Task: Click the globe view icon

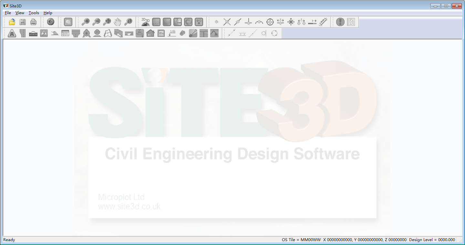Action: click(188, 22)
